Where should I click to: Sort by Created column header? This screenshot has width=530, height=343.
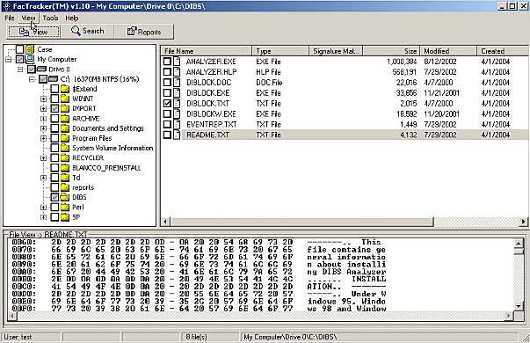tap(503, 51)
